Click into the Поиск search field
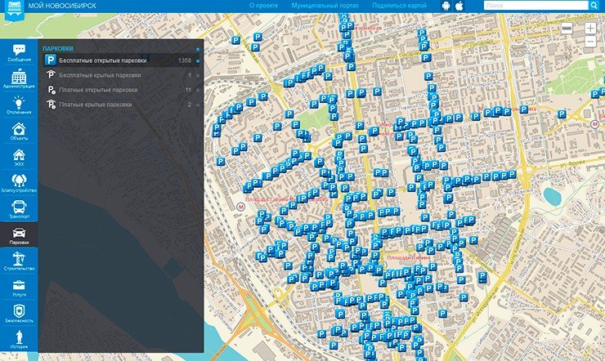Screen dimensions: 605x361 pos(536,6)
